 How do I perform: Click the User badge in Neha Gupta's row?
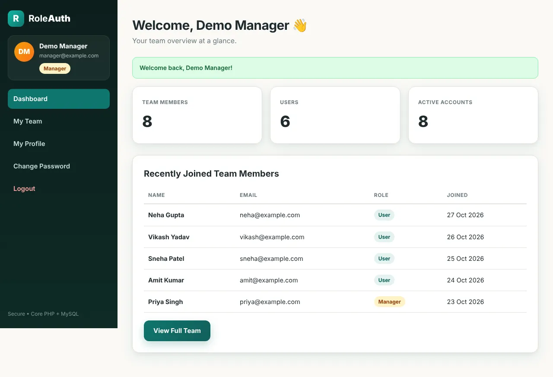[x=384, y=215]
